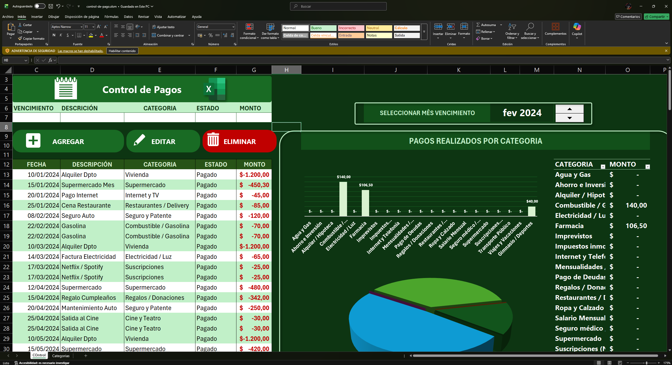Switch to the Insertar ribbon tab
This screenshot has height=365, width=672.
click(x=37, y=17)
